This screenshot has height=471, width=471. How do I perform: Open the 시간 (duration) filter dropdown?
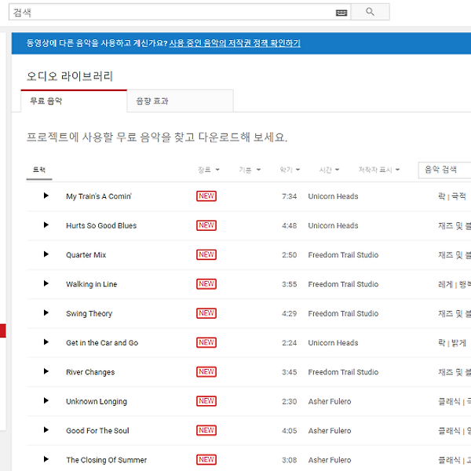(x=329, y=170)
